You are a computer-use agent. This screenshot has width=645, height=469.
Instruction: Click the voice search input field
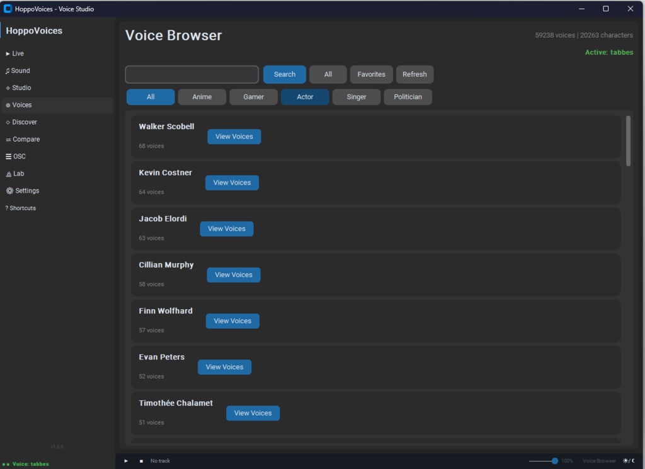191,74
